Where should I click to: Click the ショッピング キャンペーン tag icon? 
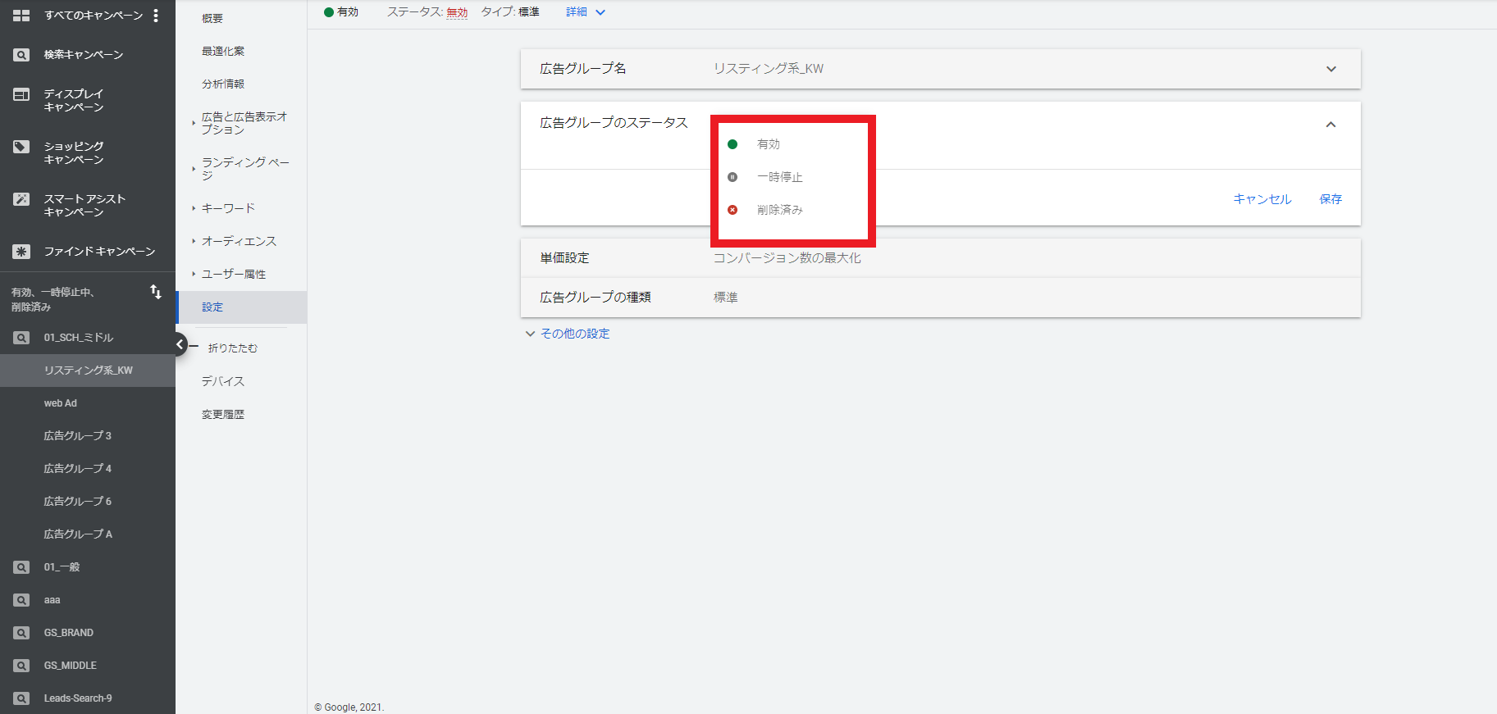point(21,147)
